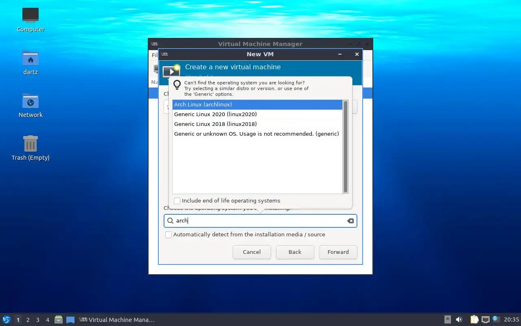Open the network connection tray icon

pos(485,320)
